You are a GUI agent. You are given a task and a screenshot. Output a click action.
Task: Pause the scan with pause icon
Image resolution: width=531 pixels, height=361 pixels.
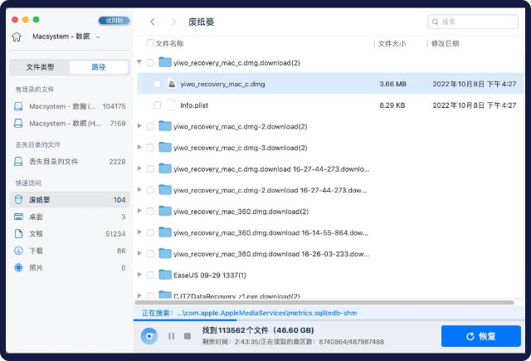(x=172, y=336)
